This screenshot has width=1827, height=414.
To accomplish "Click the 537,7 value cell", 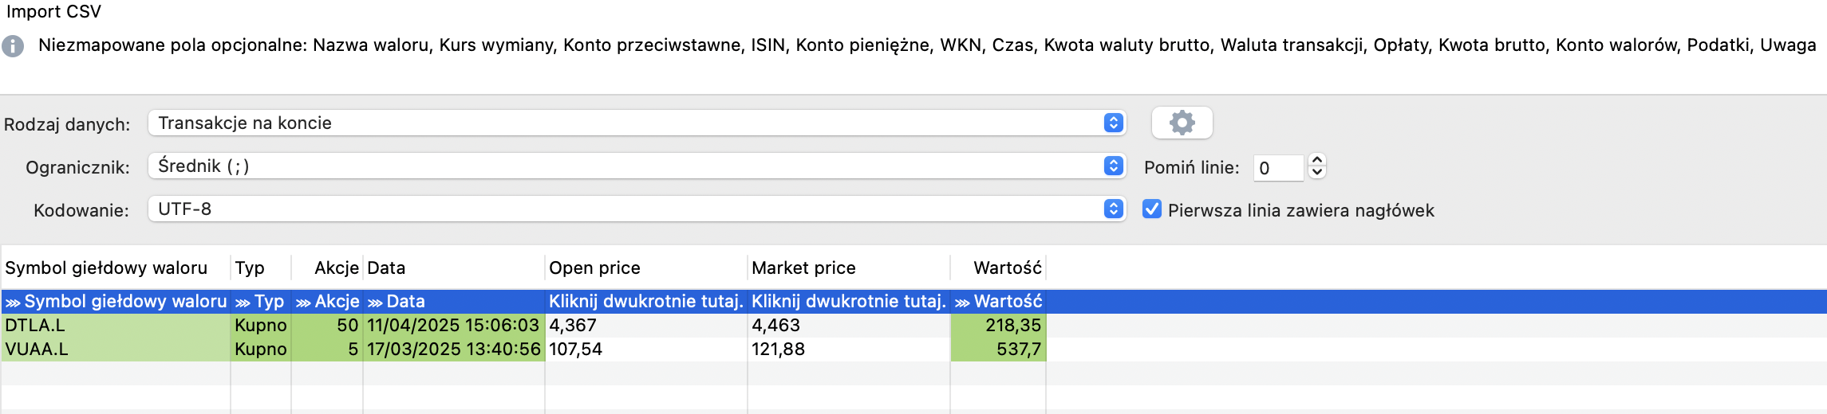I will (998, 350).
